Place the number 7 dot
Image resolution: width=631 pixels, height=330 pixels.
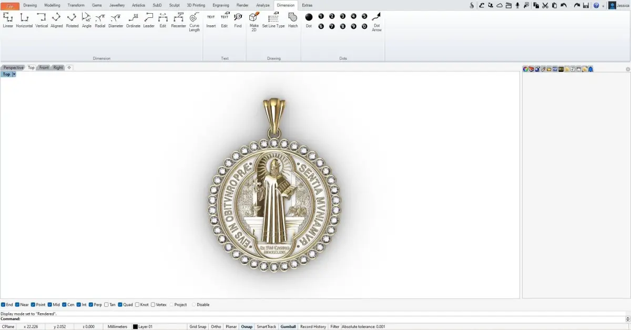click(332, 26)
